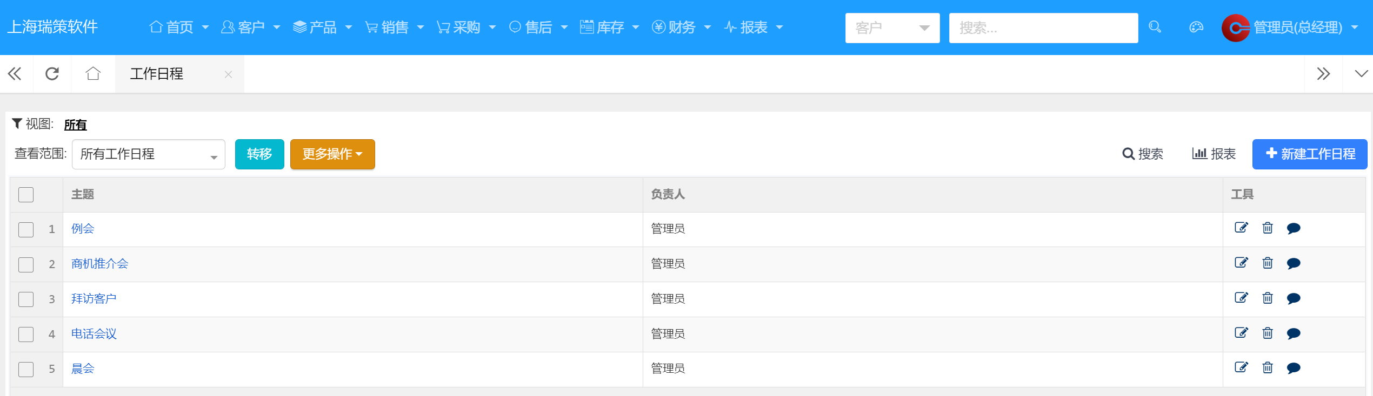1373x396 pixels.
Task: Click 新建工作日程 button
Action: pyautogui.click(x=1310, y=154)
